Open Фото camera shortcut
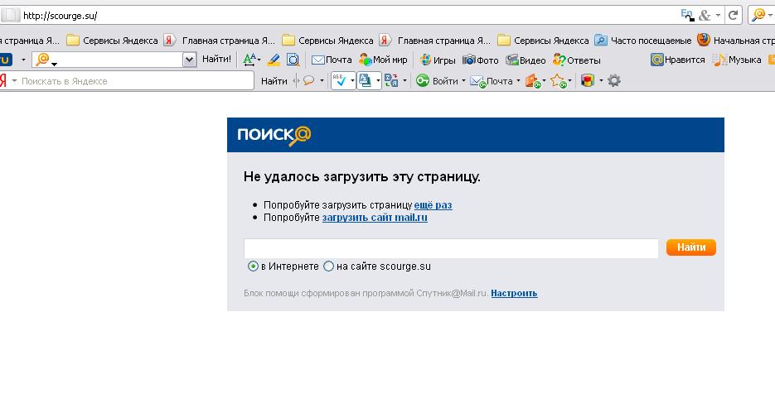The width and height of the screenshot is (775, 408). (x=481, y=60)
